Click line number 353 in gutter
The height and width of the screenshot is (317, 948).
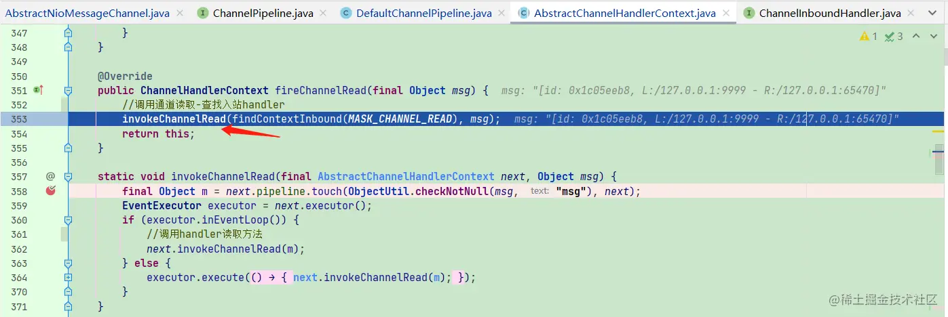[19, 119]
